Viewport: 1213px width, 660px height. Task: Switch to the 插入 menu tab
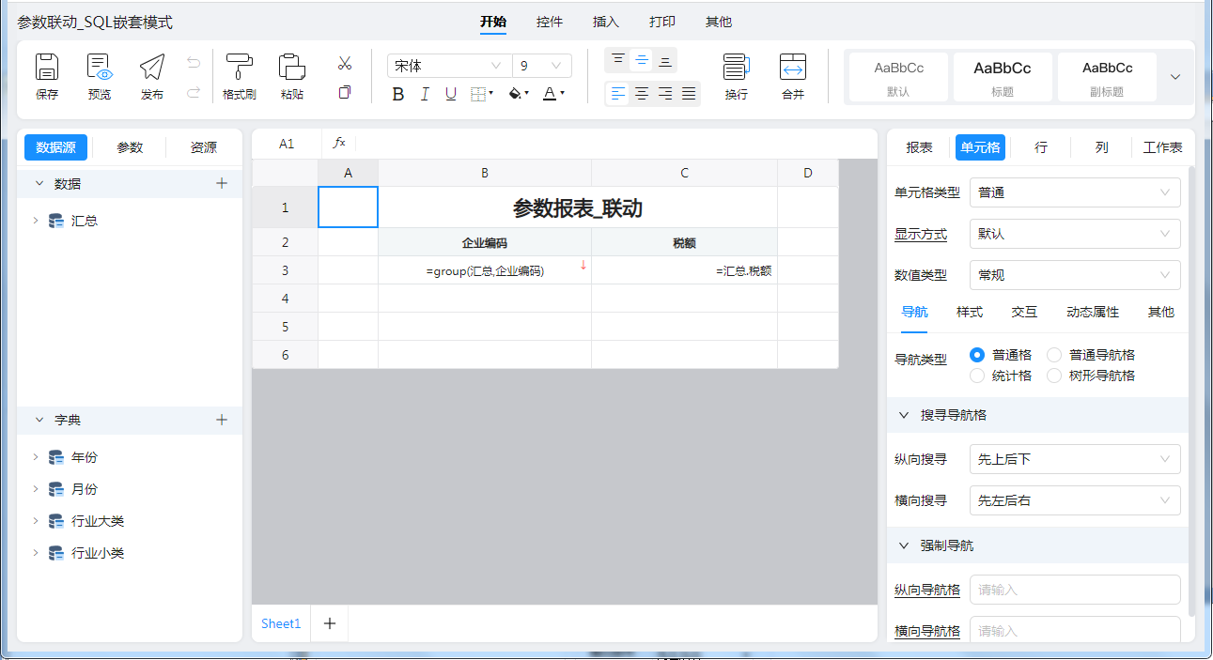click(606, 22)
